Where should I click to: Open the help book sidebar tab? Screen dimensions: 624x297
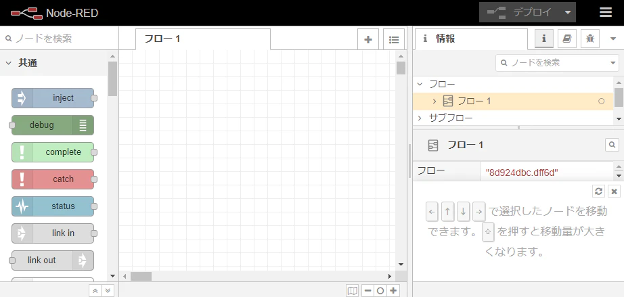[x=567, y=39]
